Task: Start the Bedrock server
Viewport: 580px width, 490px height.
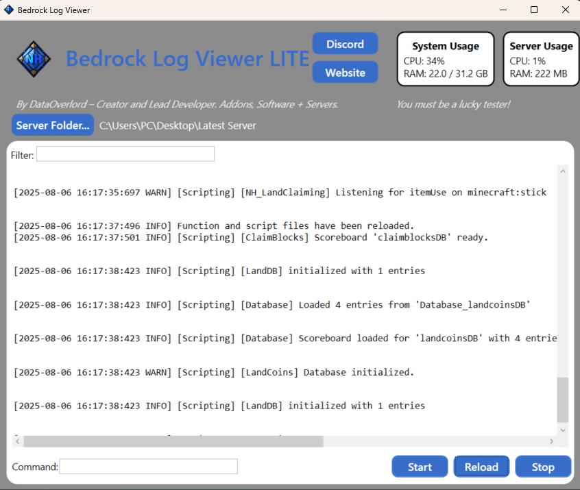Action: coord(420,467)
